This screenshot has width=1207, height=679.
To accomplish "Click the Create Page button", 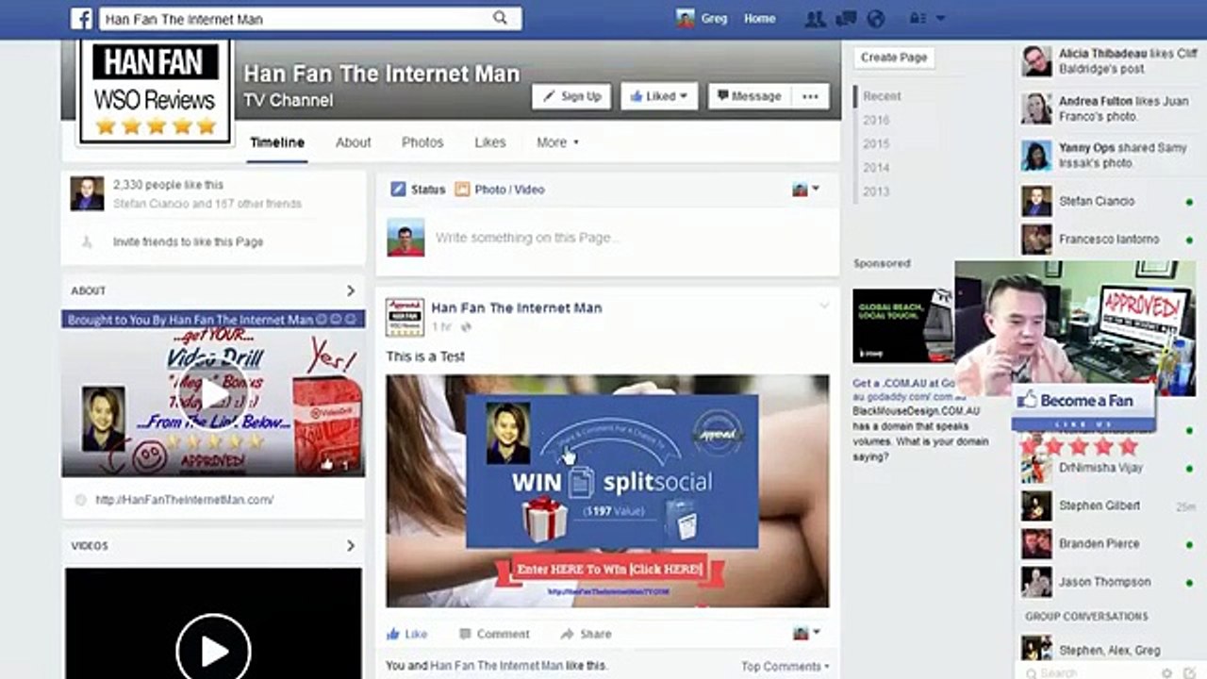I will pyautogui.click(x=894, y=58).
